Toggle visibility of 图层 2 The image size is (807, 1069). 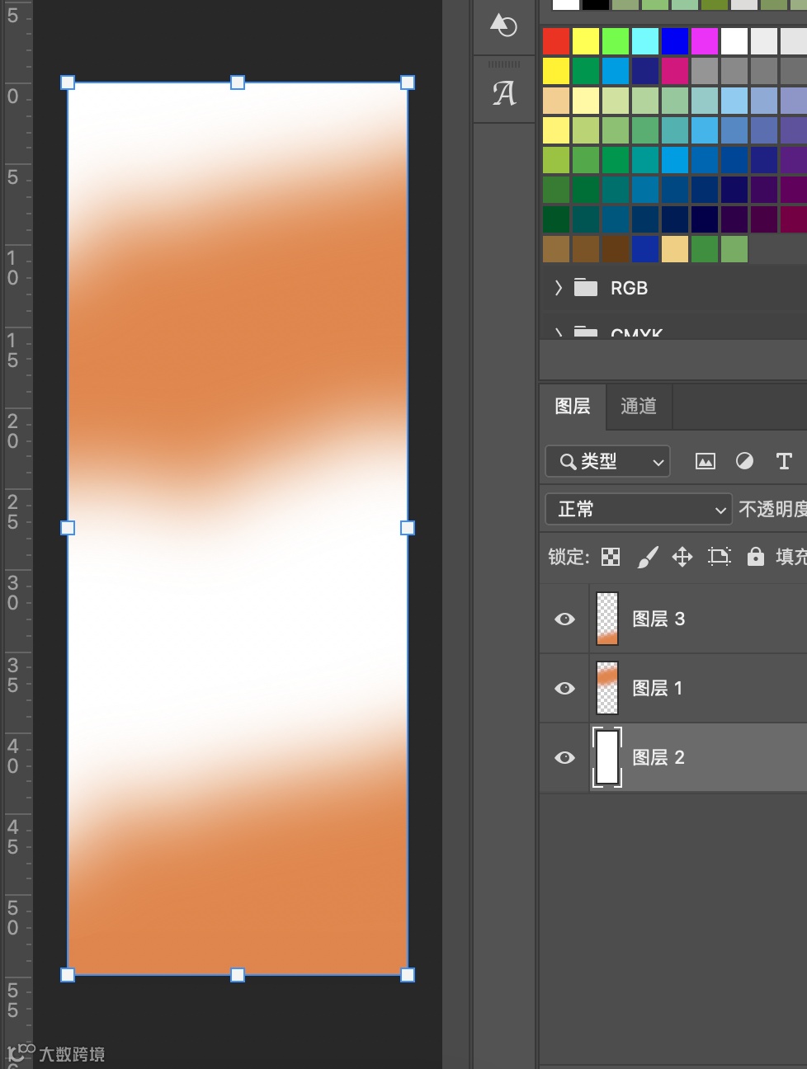[565, 758]
